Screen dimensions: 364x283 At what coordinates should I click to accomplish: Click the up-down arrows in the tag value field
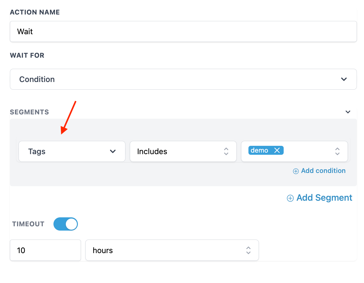click(x=337, y=151)
